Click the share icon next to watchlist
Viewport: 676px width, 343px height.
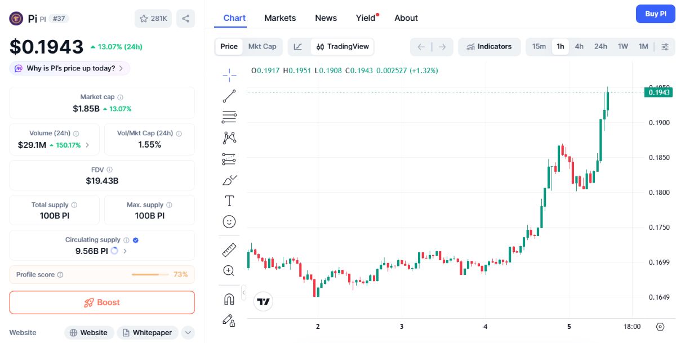tap(185, 19)
